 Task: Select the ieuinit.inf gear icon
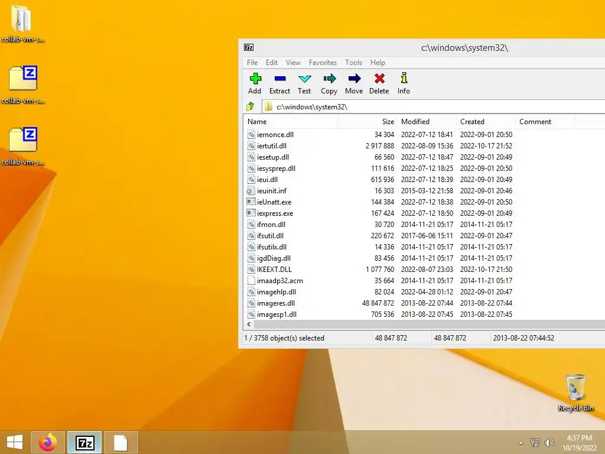pyautogui.click(x=251, y=191)
